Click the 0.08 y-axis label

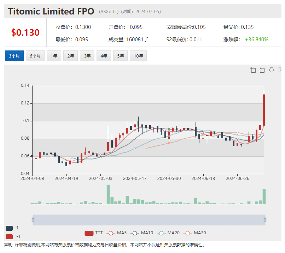point(25,139)
